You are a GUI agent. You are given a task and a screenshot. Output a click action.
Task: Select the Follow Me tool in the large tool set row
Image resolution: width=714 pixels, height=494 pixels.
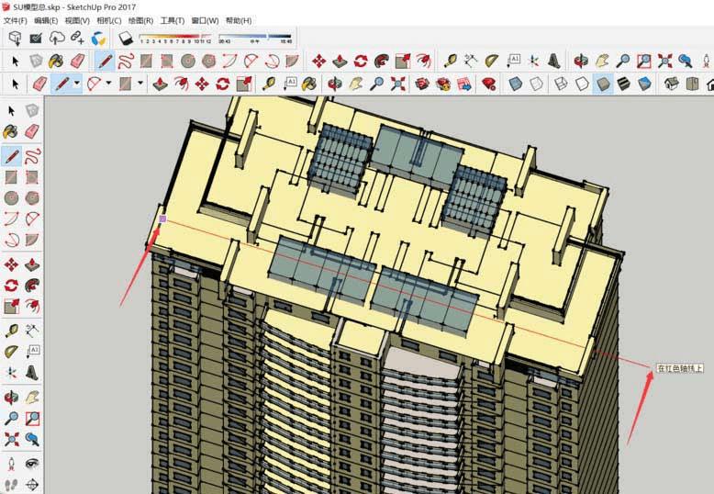tap(382, 61)
